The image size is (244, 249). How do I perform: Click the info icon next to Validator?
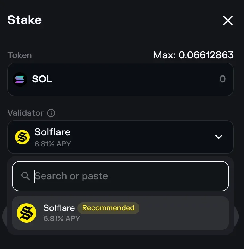coord(51,113)
